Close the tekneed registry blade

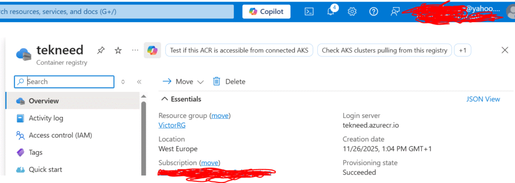click(x=505, y=50)
